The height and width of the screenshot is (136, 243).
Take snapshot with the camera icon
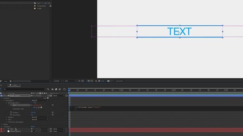point(108,81)
